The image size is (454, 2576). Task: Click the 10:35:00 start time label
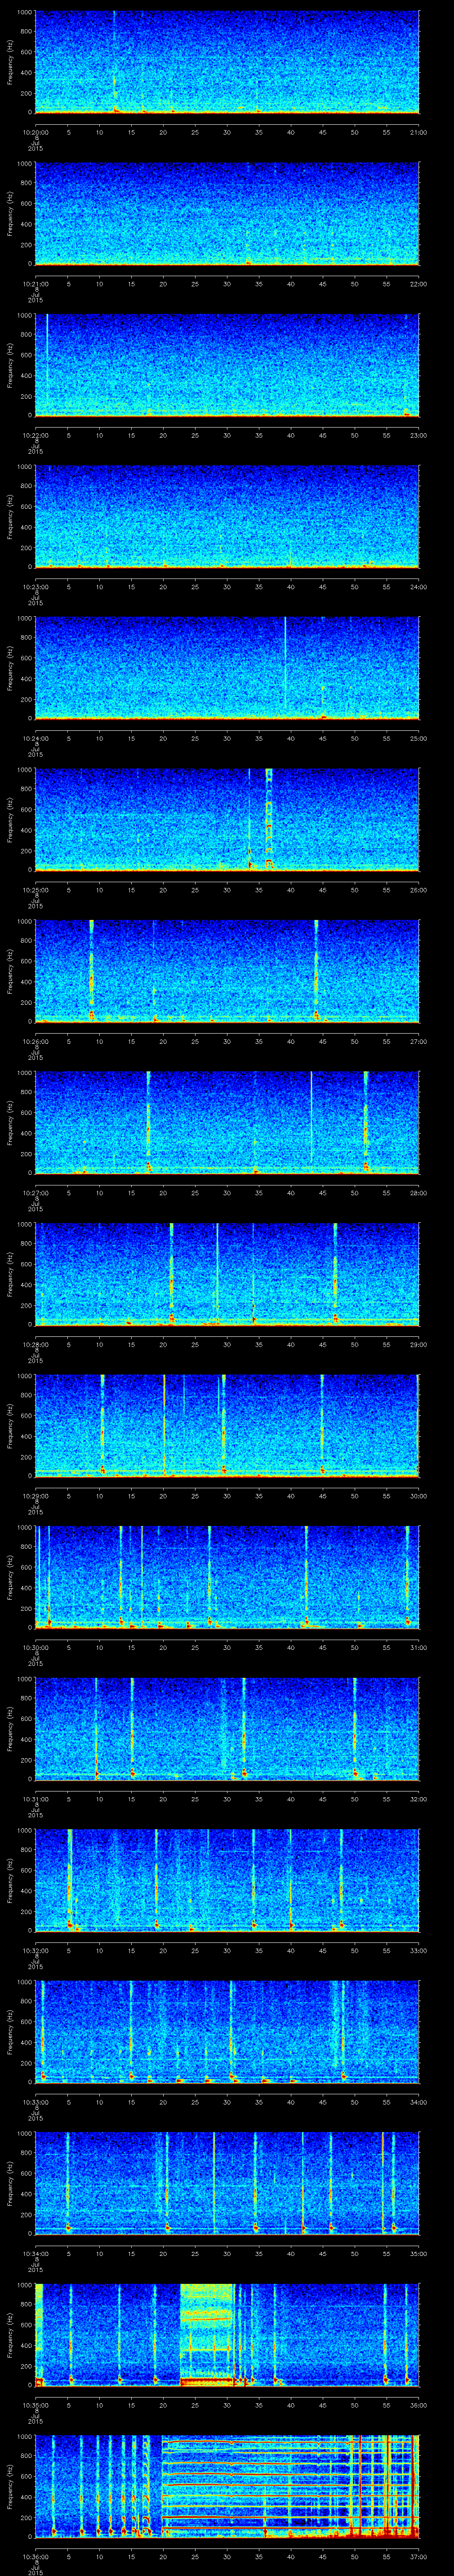pyautogui.click(x=35, y=2405)
